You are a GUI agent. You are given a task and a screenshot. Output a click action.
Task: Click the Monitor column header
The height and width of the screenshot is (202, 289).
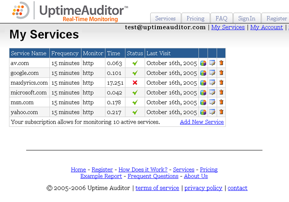[x=93, y=53]
